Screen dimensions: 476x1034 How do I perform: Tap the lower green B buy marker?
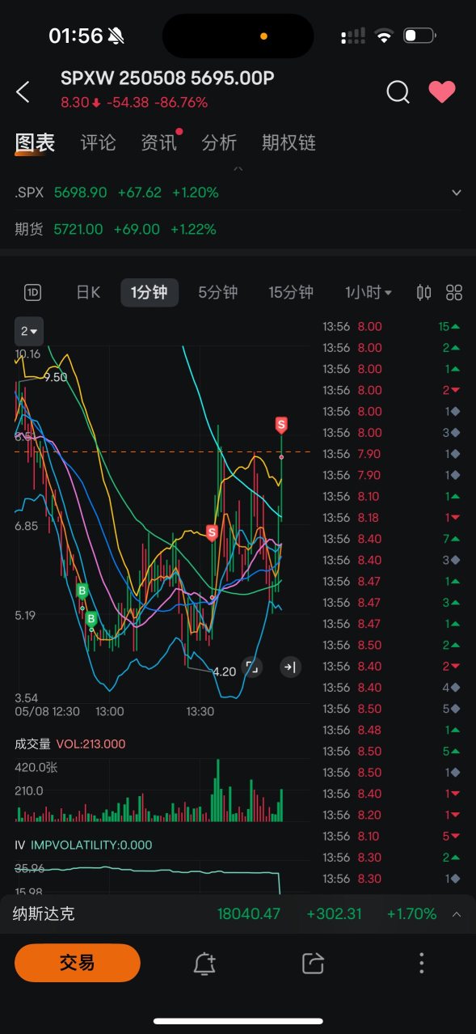click(91, 620)
